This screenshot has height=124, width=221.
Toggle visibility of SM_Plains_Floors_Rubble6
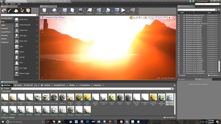coord(179,69)
